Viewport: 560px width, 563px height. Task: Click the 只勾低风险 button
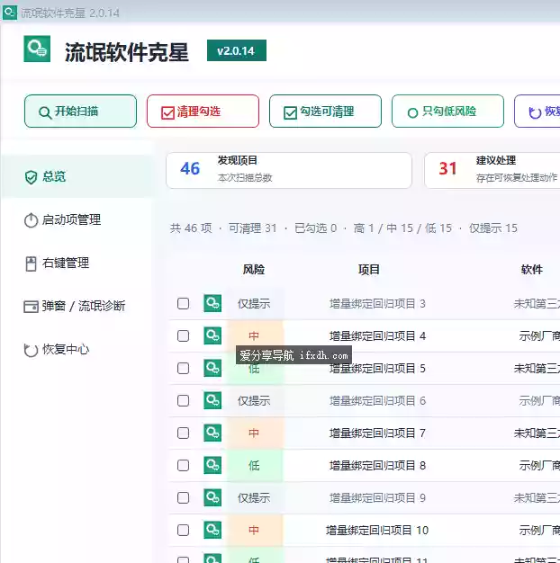click(447, 112)
